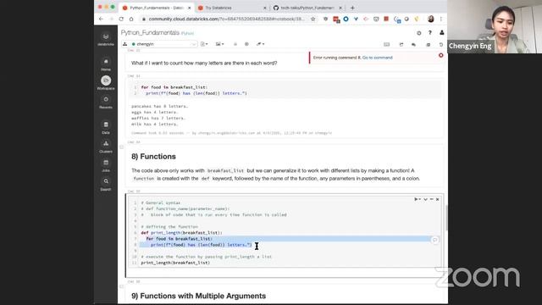Open the second-to-last icon in notebook toolbar
The width and height of the screenshot is (542, 305).
tap(429, 44)
